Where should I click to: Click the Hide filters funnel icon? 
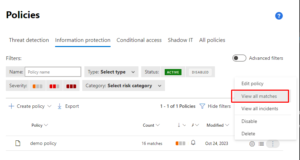(203, 106)
